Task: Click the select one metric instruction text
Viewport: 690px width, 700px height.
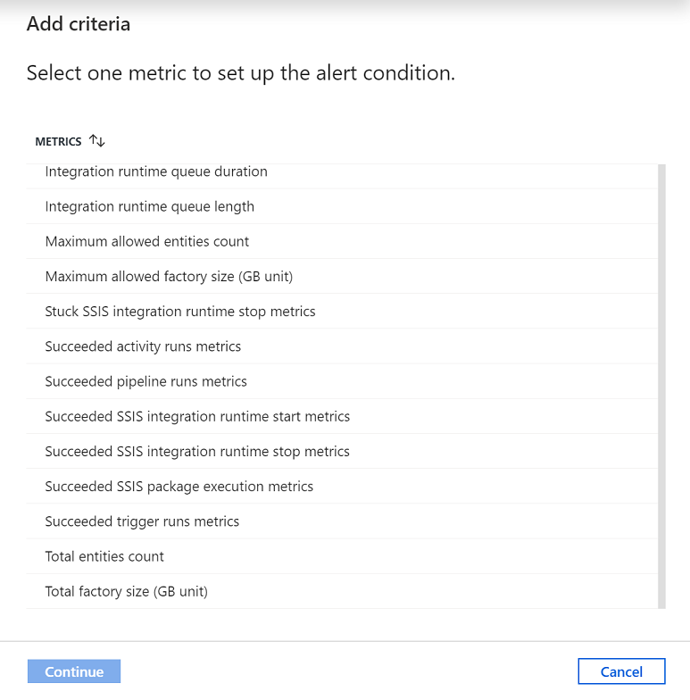Action: coord(241,73)
